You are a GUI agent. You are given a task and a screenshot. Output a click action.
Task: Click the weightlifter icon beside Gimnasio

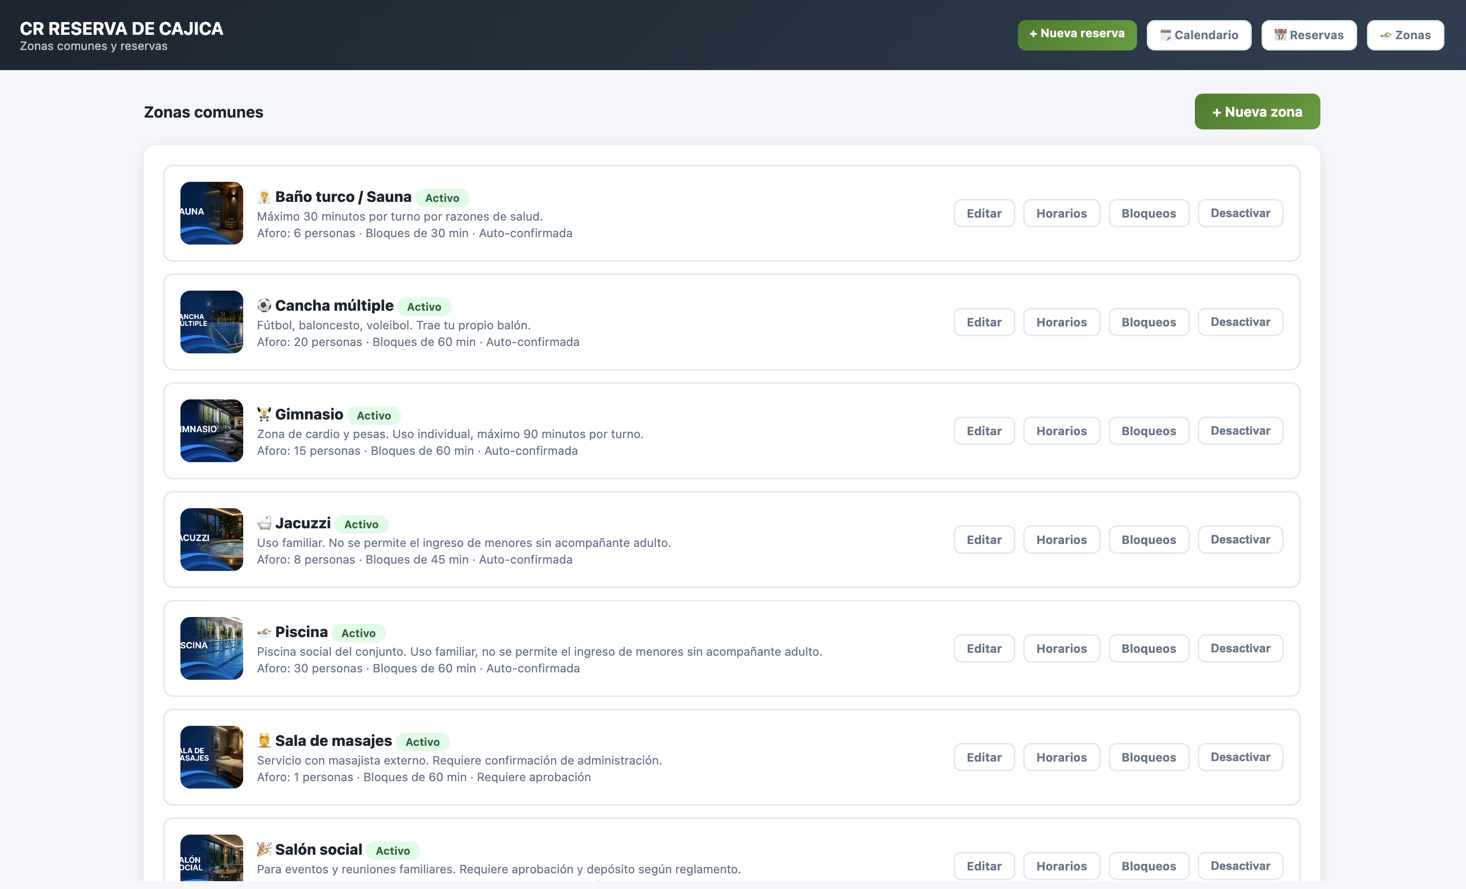pos(264,415)
